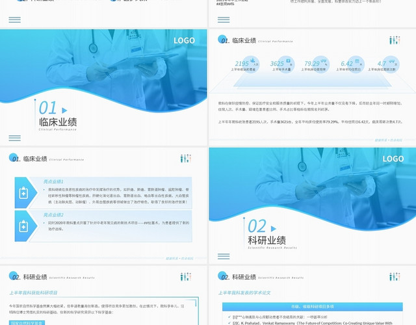Click the 上半年我科发表的学术论文 heading
Screen dimensions: 416x325
click(244, 293)
